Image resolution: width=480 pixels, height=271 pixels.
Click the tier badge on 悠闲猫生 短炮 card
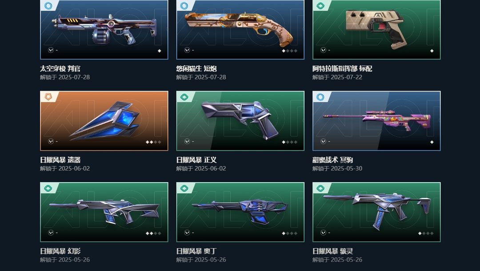184,5
